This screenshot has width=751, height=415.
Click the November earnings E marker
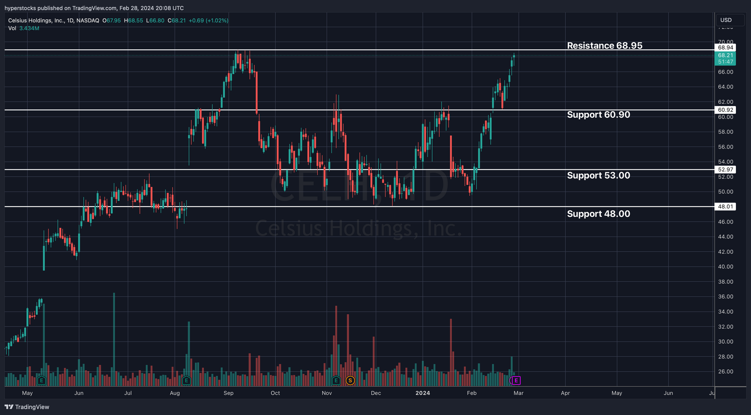coord(336,381)
